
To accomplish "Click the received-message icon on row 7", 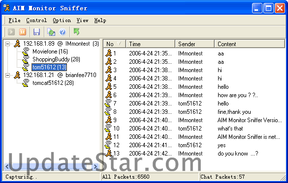I will click(108, 103).
